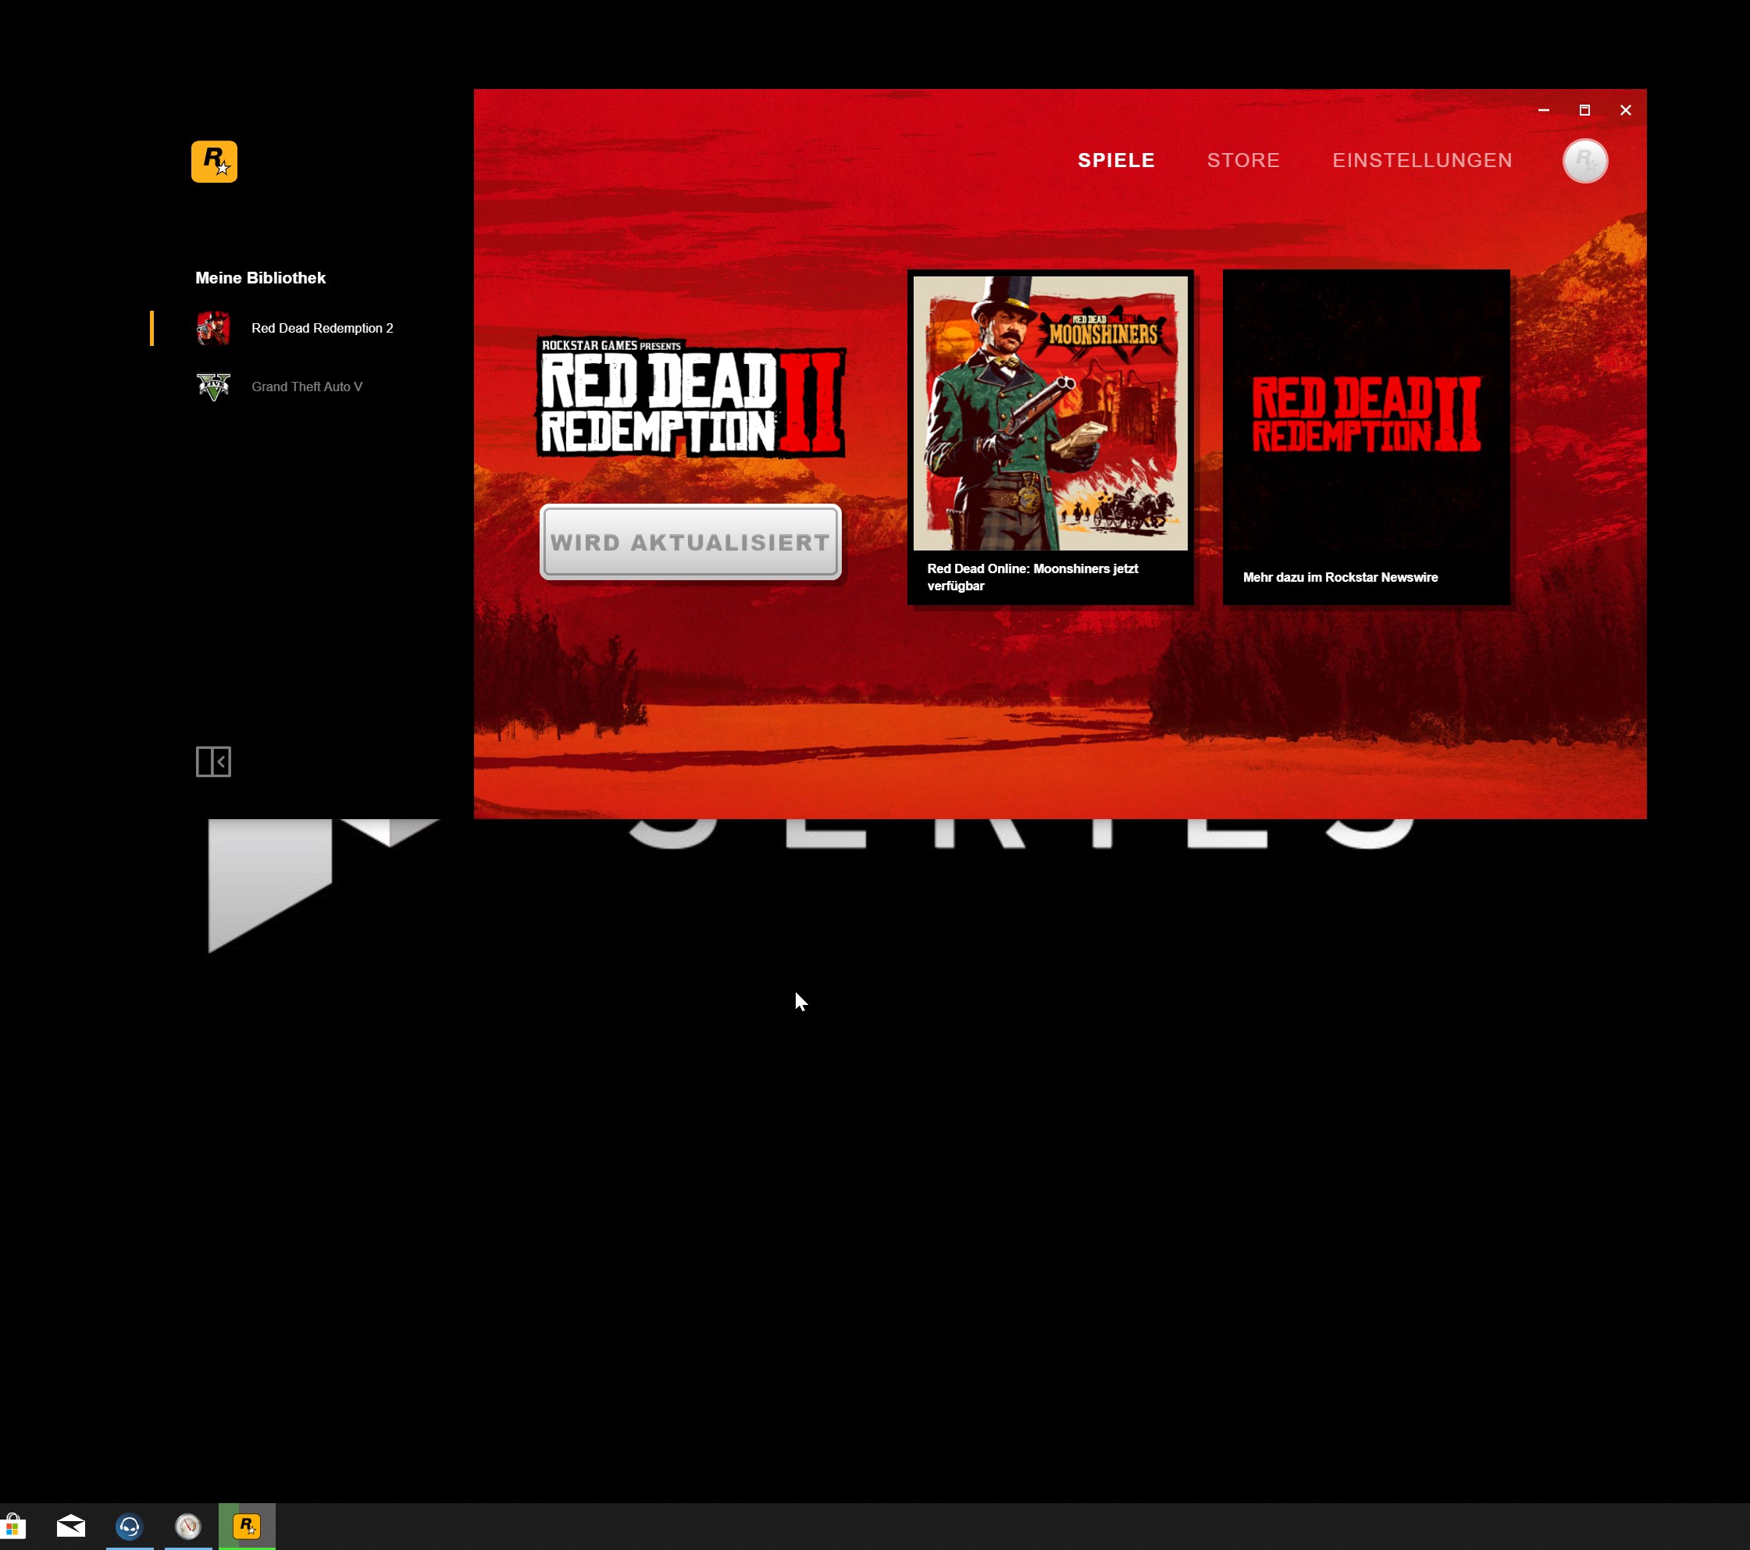This screenshot has width=1750, height=1550.
Task: Click the Grand Theft Auto V library icon
Action: [213, 387]
